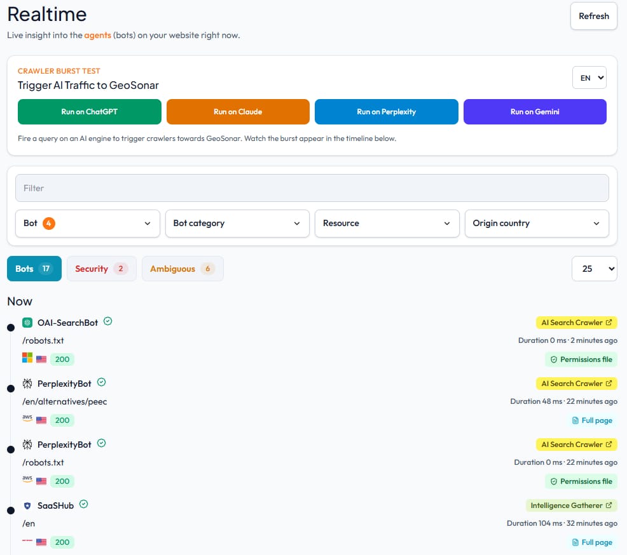Click the shield icon in OAI-SearchBot Permissions file tag
Image resolution: width=627 pixels, height=555 pixels.
554,359
